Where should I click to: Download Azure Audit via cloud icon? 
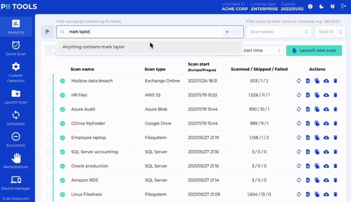tap(326, 109)
